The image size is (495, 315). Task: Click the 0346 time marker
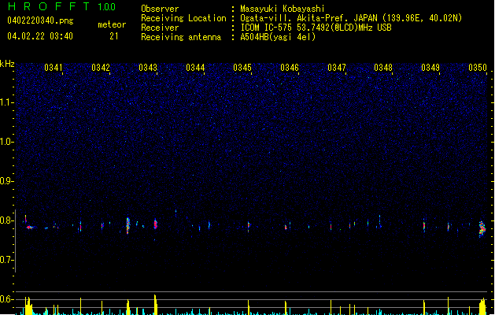point(290,68)
